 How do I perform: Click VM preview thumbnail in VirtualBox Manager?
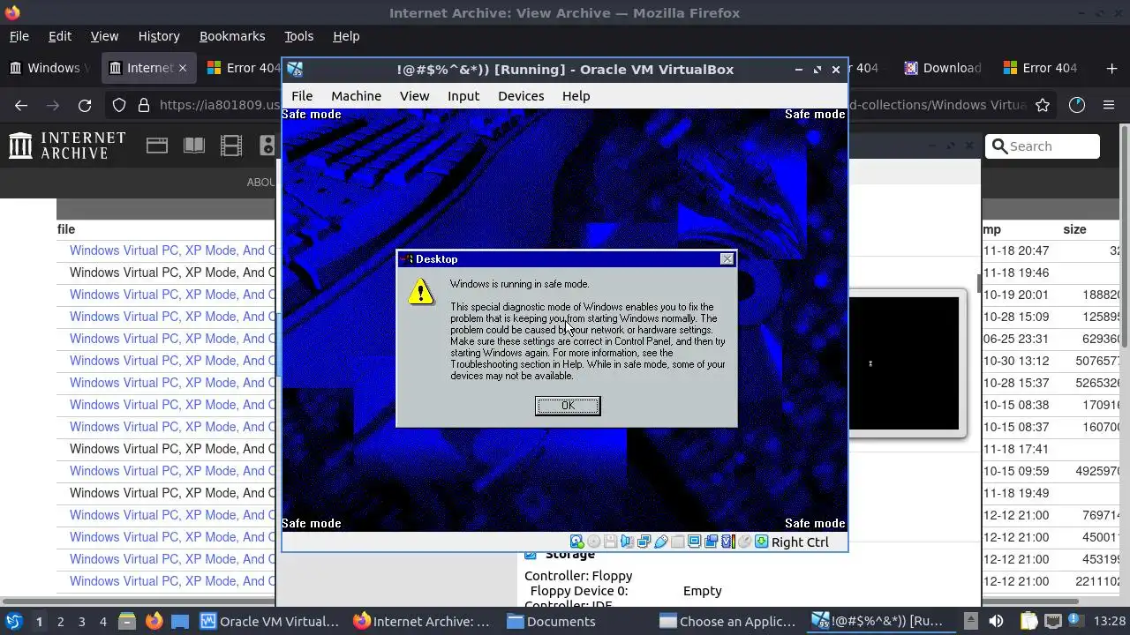903,363
